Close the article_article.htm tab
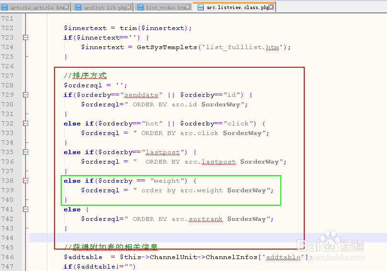This screenshot has height=271, width=387. pos(66,7)
